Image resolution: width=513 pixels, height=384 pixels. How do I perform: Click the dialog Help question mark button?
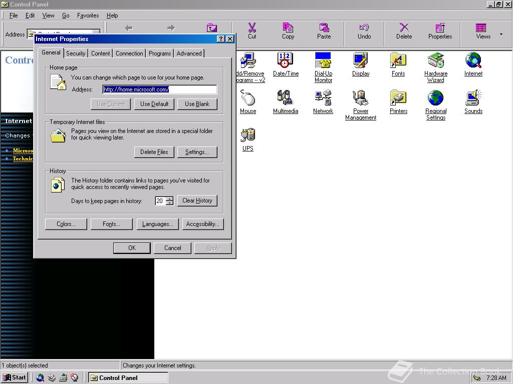coord(221,39)
